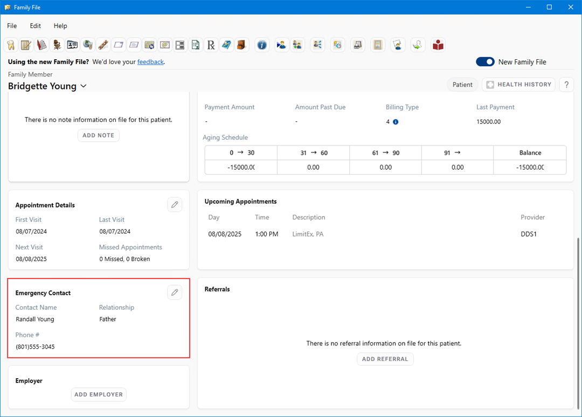Edit Emergency Contact with pencil icon
Image resolution: width=582 pixels, height=417 pixels.
coord(175,293)
